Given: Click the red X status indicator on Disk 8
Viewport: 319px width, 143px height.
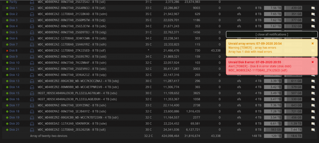Looking at the screenshot, I should (x=7, y=51).
